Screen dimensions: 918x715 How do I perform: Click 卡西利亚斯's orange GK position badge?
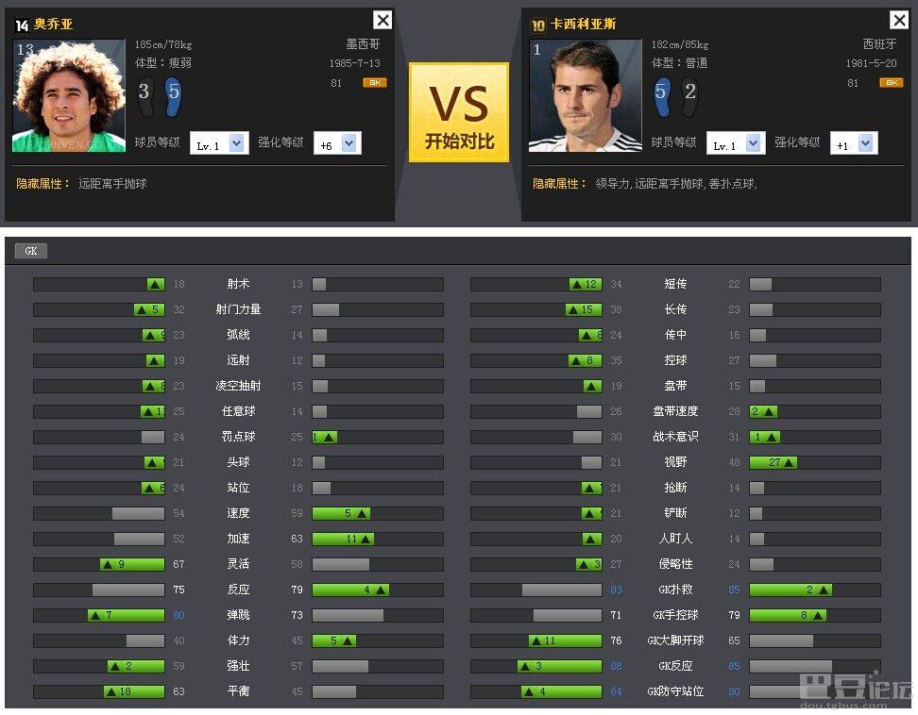click(x=890, y=83)
